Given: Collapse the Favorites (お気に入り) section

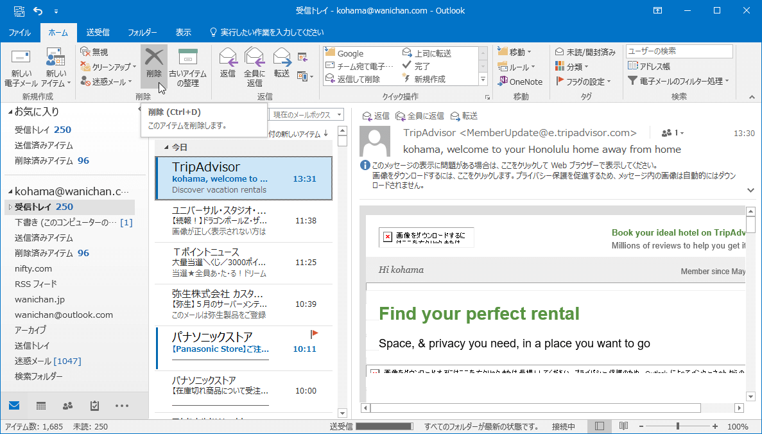Looking at the screenshot, I should click(x=10, y=112).
